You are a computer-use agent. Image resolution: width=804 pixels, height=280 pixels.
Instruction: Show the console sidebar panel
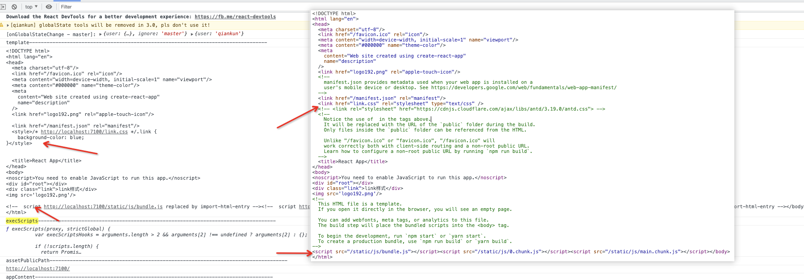(3, 7)
